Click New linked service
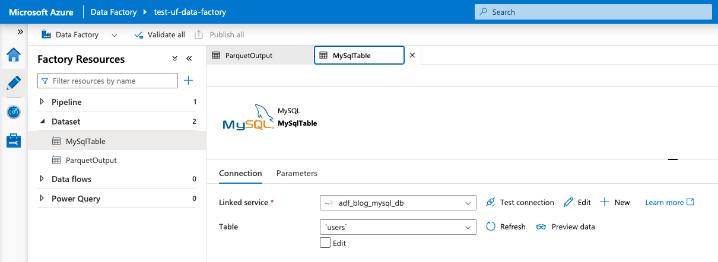 coord(615,202)
